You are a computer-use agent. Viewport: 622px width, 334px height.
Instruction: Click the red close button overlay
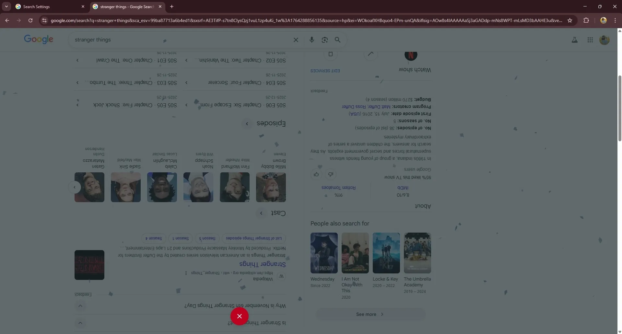tap(239, 316)
